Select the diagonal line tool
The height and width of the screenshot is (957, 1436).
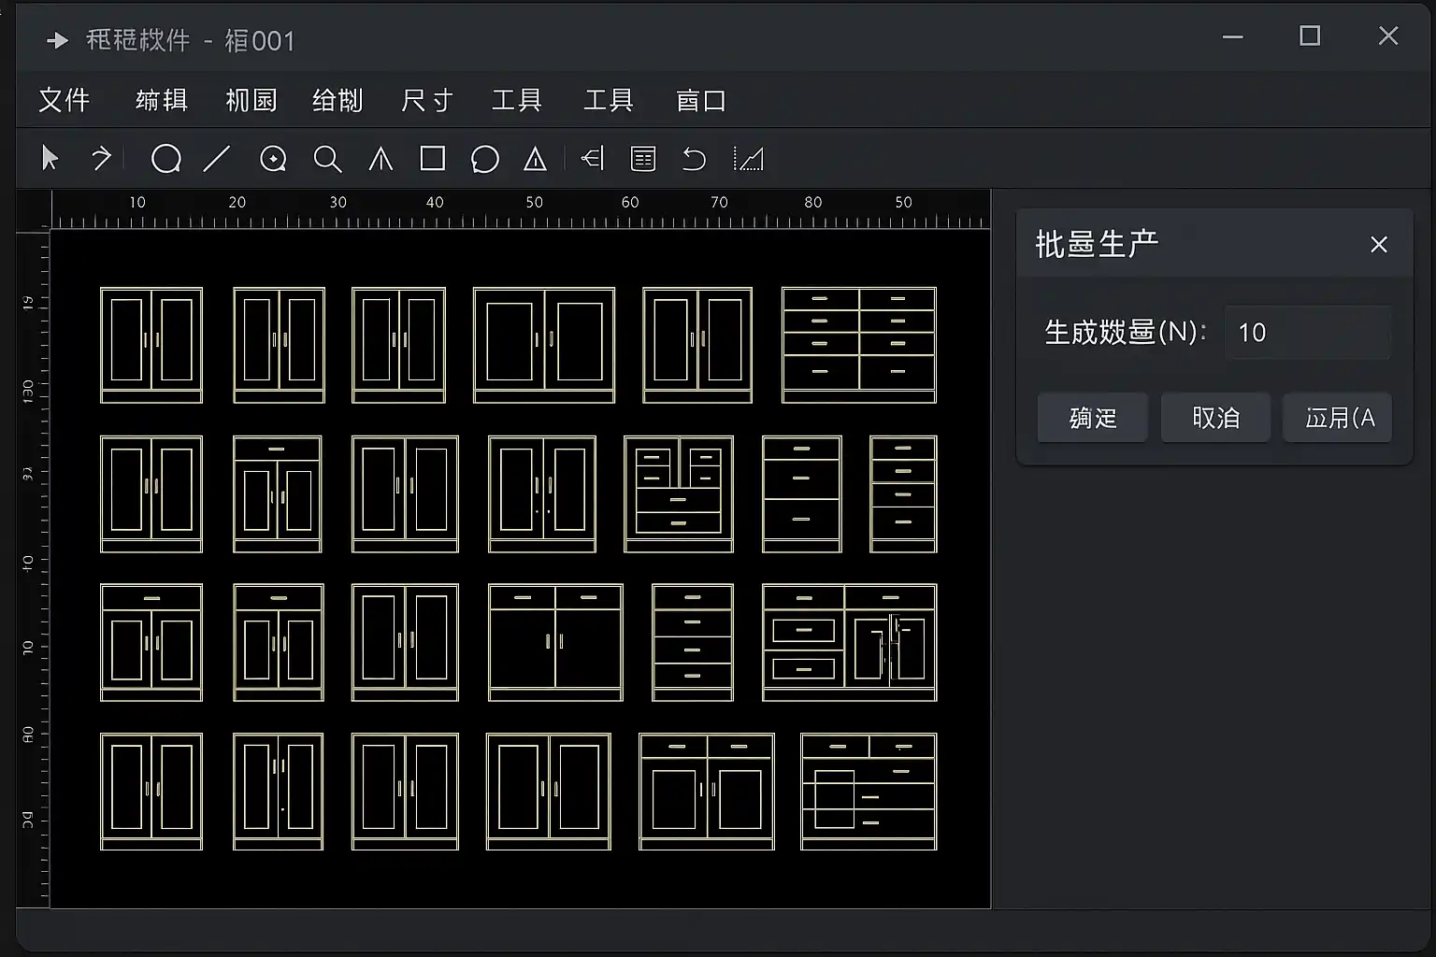[x=217, y=158]
